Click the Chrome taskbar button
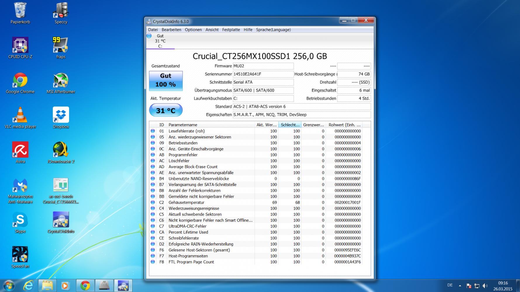 (x=85, y=285)
